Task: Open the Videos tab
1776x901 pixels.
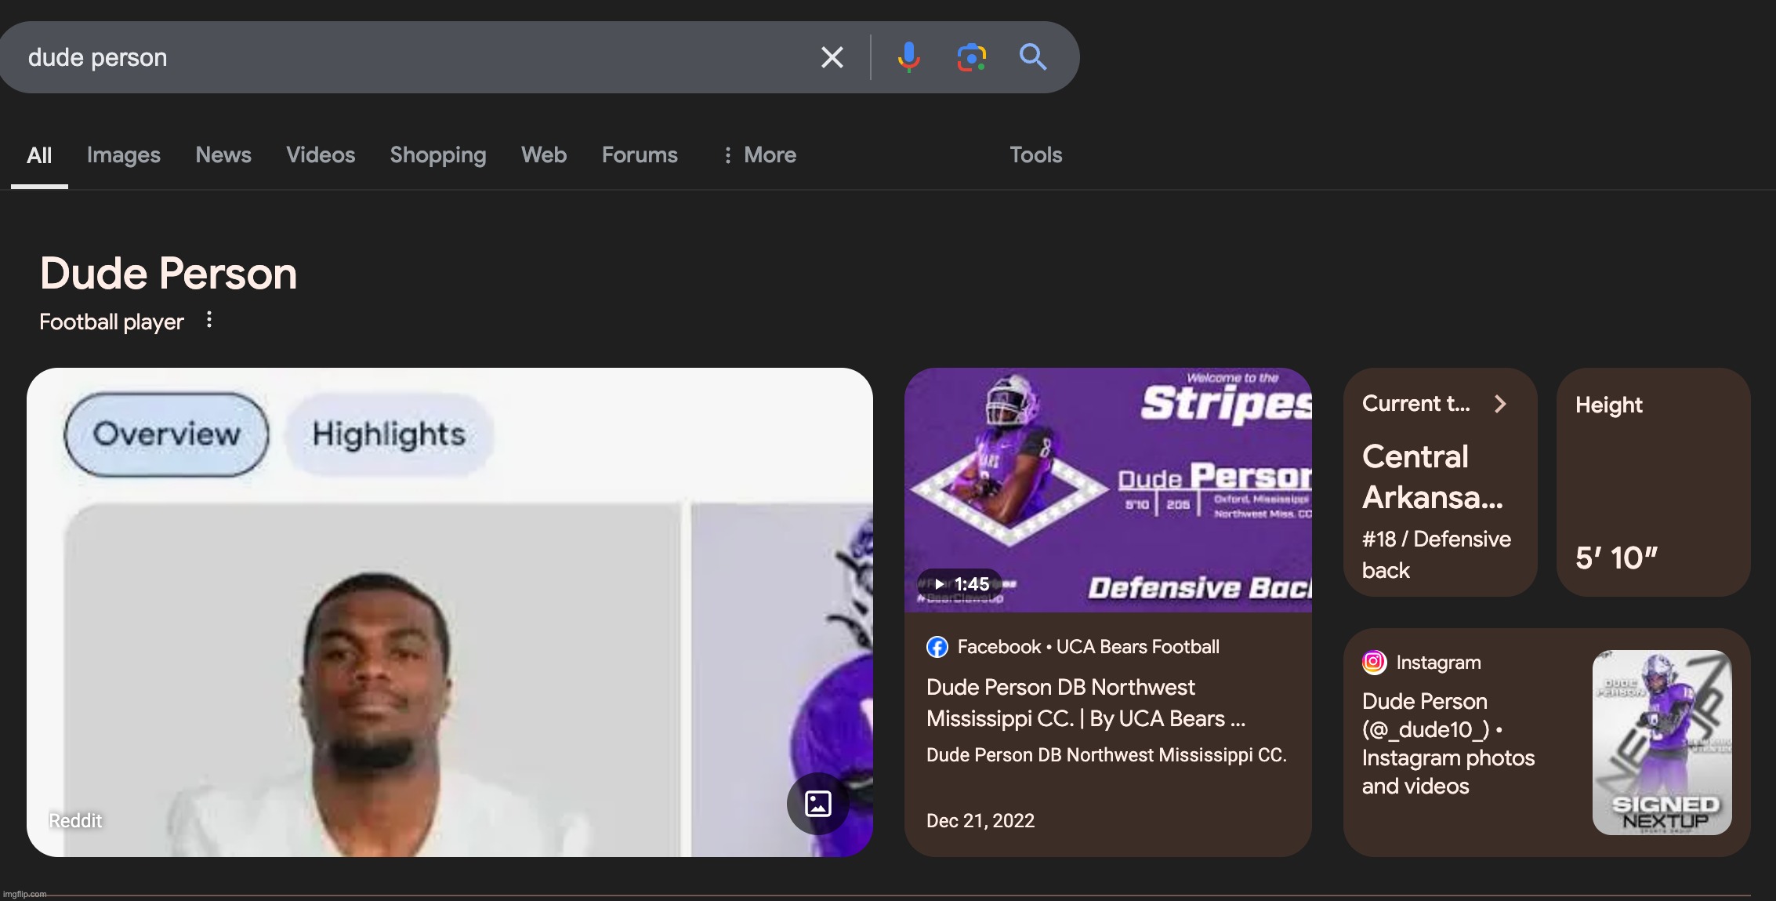Action: point(321,155)
